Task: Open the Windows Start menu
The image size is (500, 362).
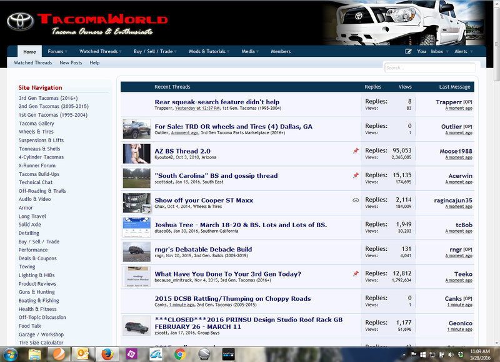Action: point(9,355)
